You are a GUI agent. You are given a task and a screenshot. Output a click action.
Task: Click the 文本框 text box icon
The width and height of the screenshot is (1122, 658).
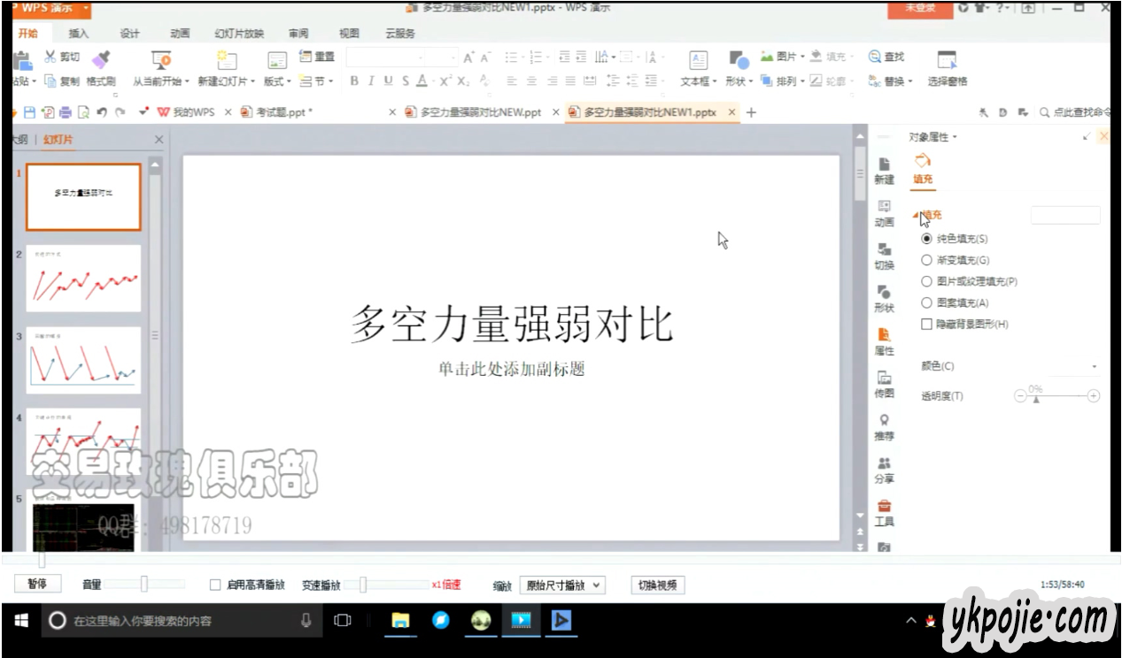click(x=698, y=60)
